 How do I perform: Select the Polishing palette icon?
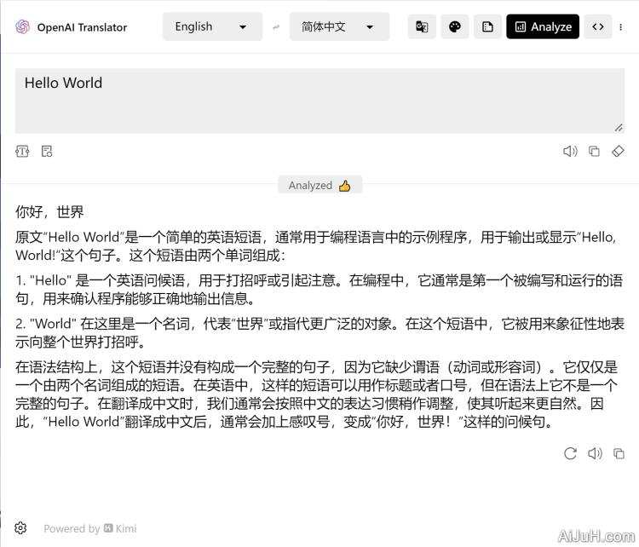click(x=454, y=26)
